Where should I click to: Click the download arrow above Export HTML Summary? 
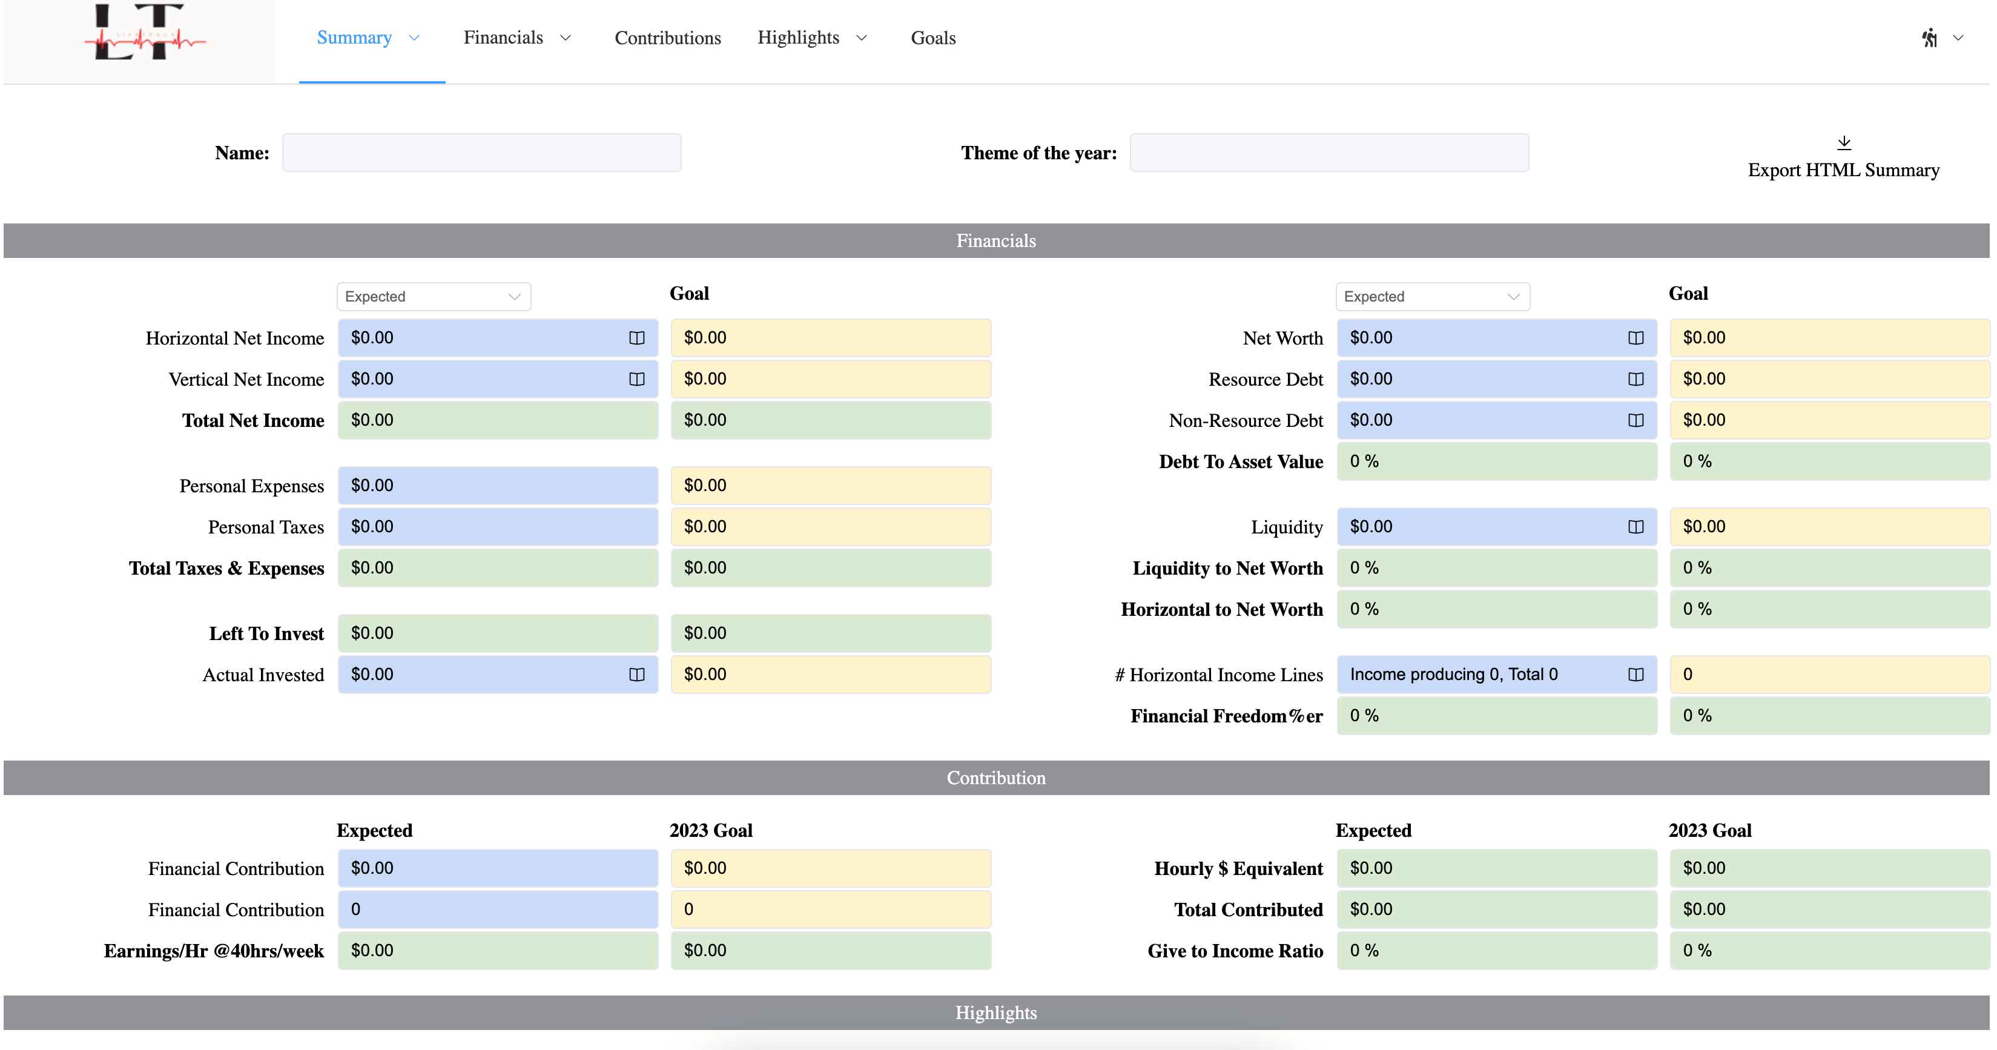point(1844,143)
